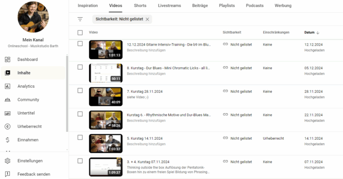Image resolution: width=343 pixels, height=179 pixels.
Task: Click the 3. + 4. Kurstag video thumbnail
Action: pyautogui.click(x=106, y=167)
